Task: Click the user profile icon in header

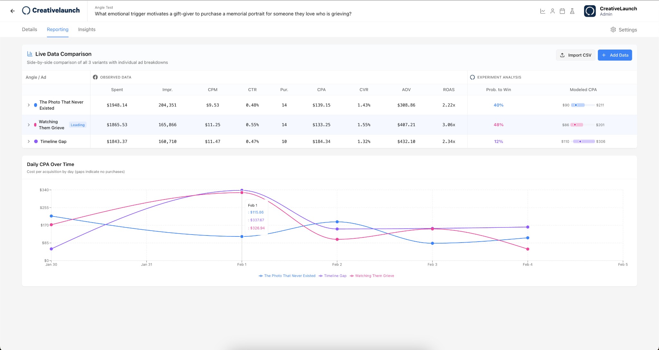Action: [552, 11]
